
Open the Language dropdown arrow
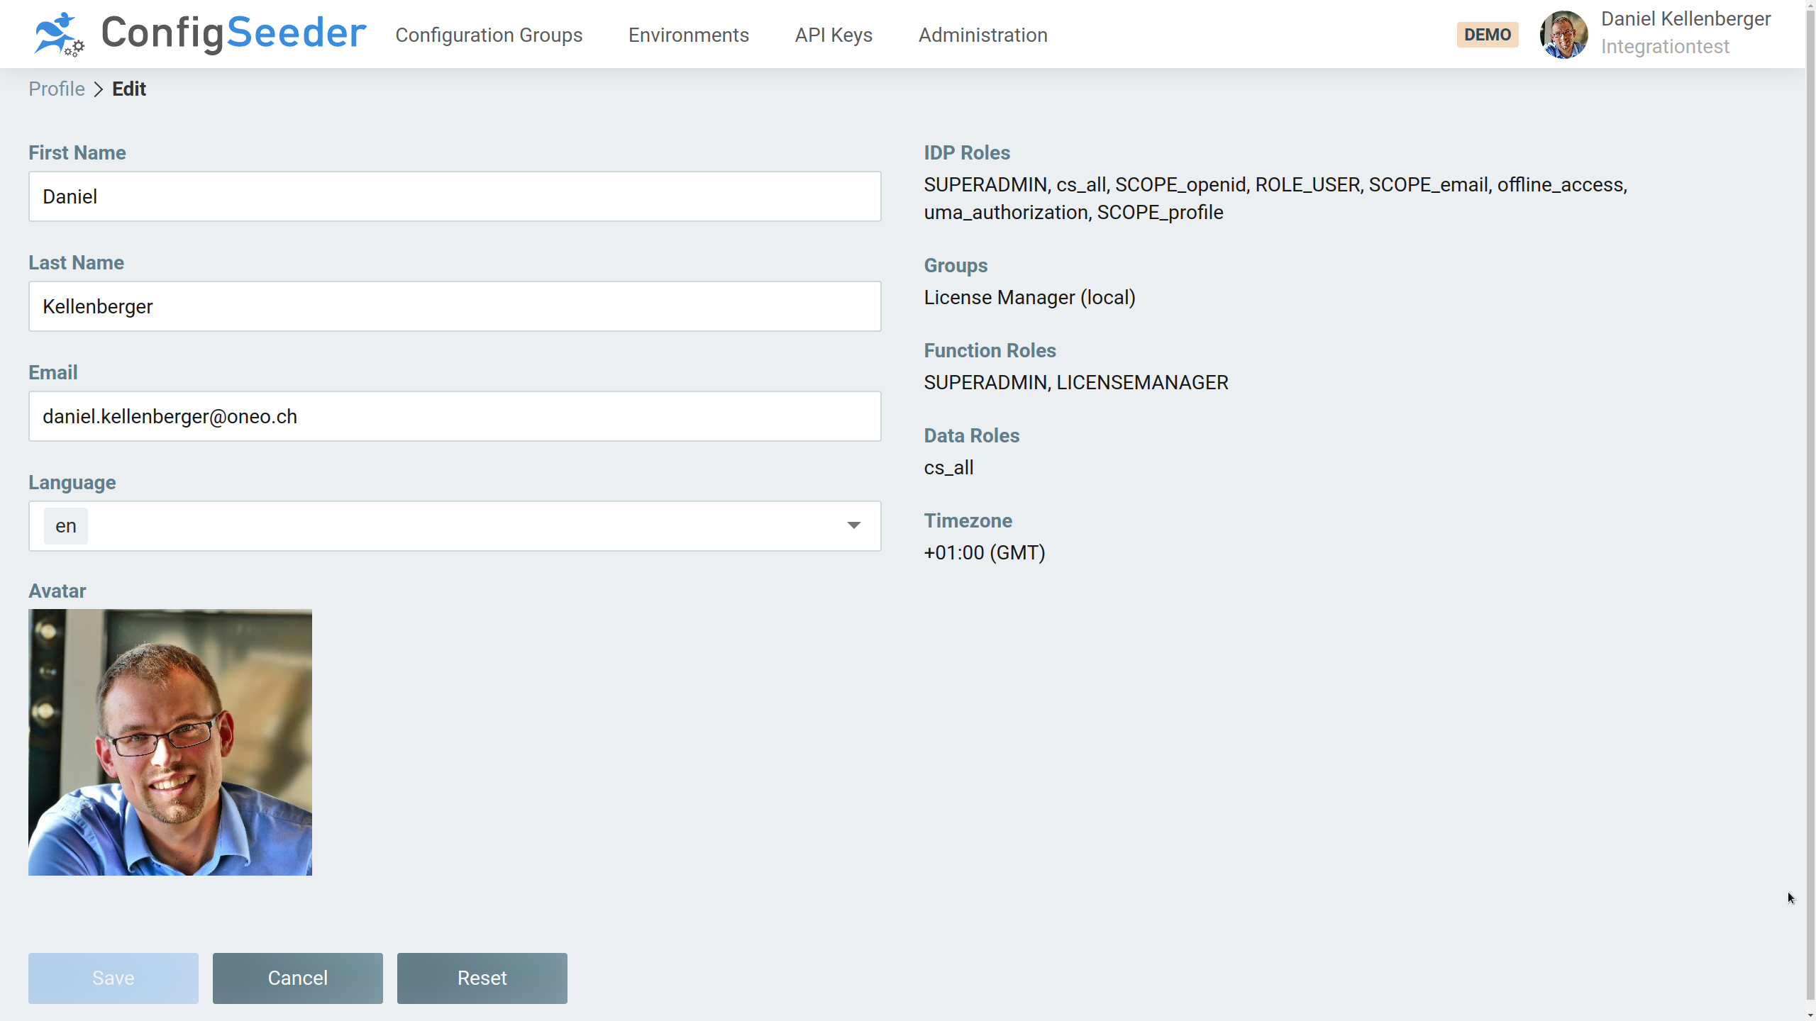pos(853,525)
